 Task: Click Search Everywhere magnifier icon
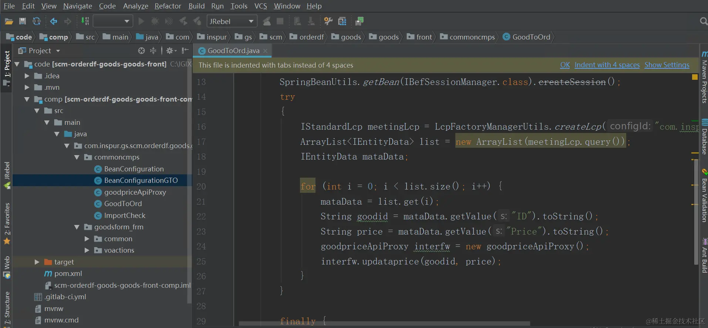pos(703,21)
